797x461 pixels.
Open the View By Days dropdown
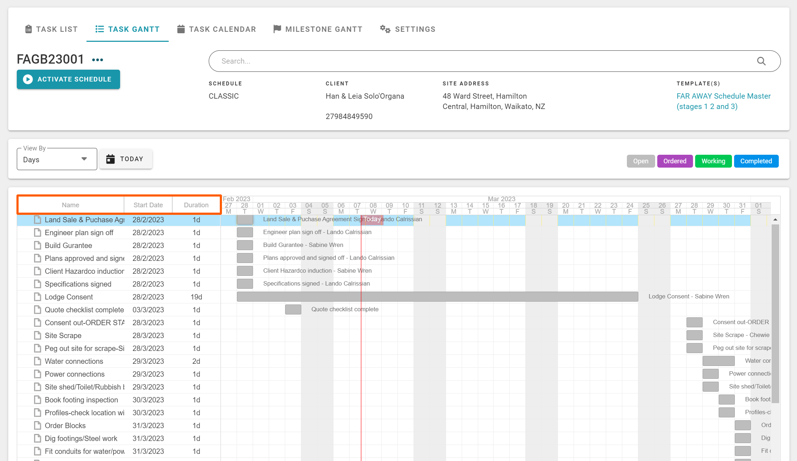pos(56,159)
